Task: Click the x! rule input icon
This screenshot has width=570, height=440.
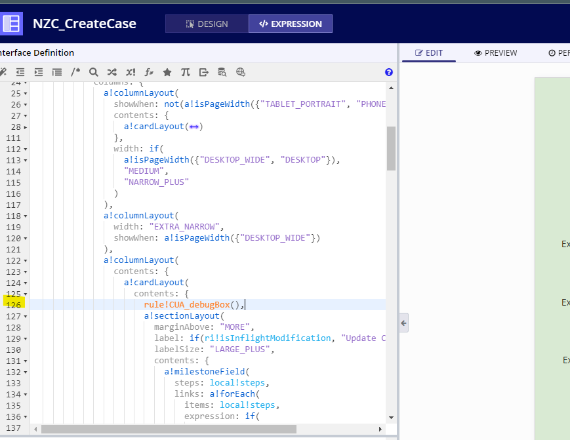Action: point(131,72)
